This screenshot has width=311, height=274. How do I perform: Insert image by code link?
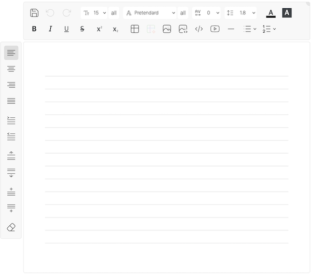point(183,29)
